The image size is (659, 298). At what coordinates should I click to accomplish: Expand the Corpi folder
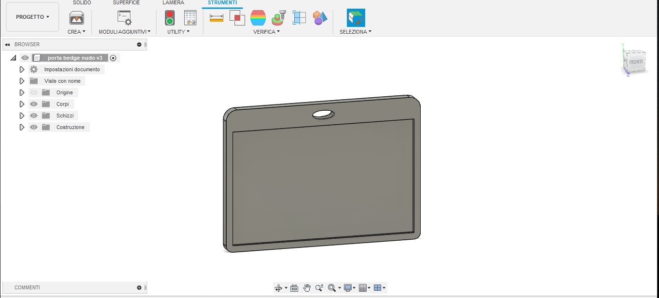click(x=22, y=104)
